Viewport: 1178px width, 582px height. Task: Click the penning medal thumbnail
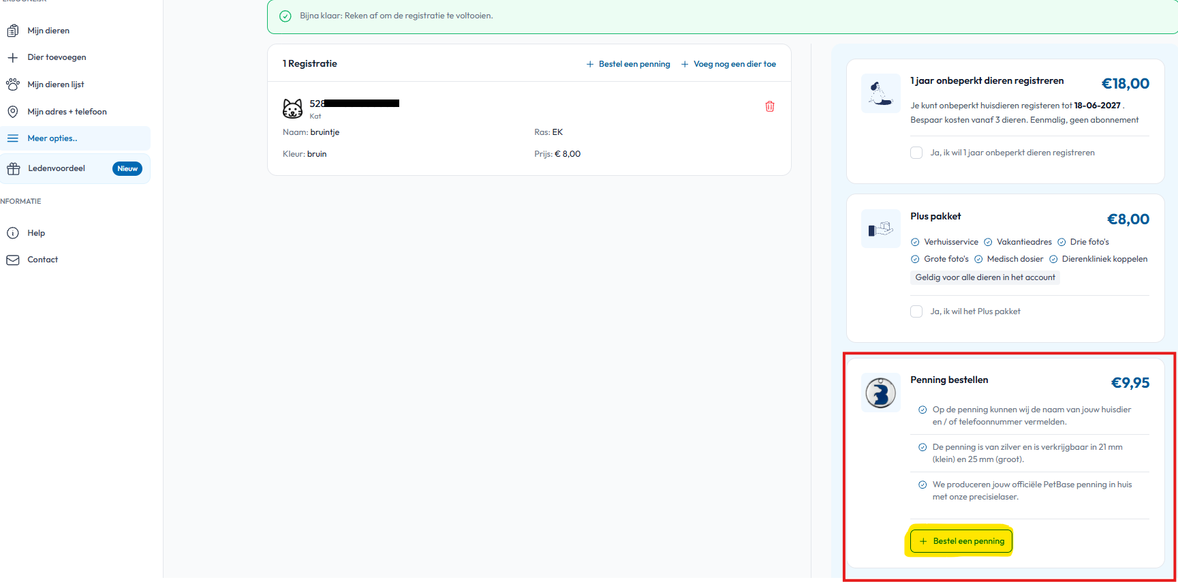(880, 393)
